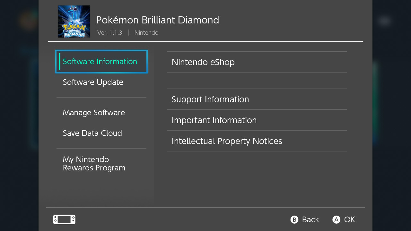Open Support Information
Screen dimensions: 411x231
point(257,99)
